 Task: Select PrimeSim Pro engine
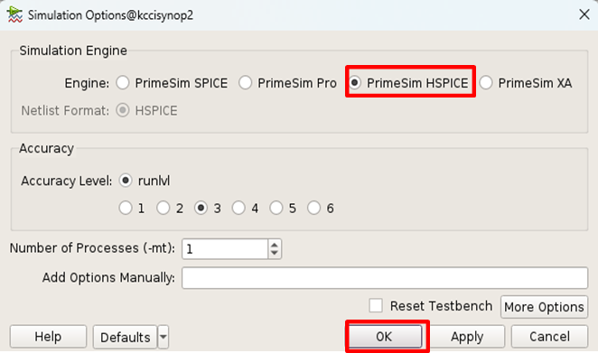(245, 83)
